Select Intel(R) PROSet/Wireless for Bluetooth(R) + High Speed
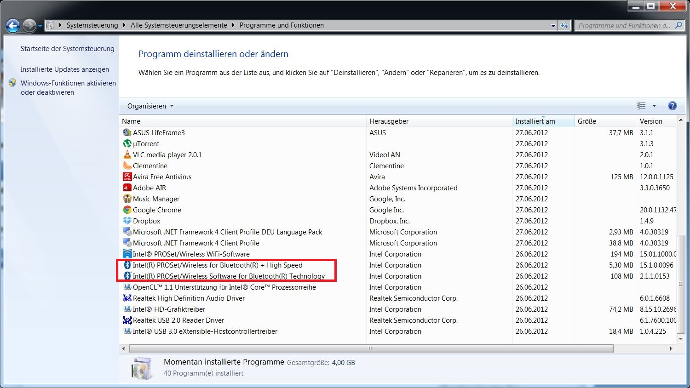The width and height of the screenshot is (690, 388). tap(218, 265)
